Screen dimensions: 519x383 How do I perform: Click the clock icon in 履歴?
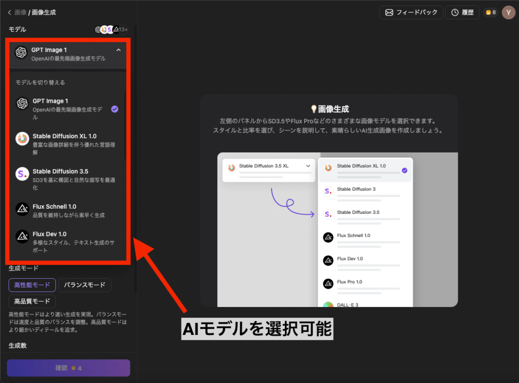455,13
